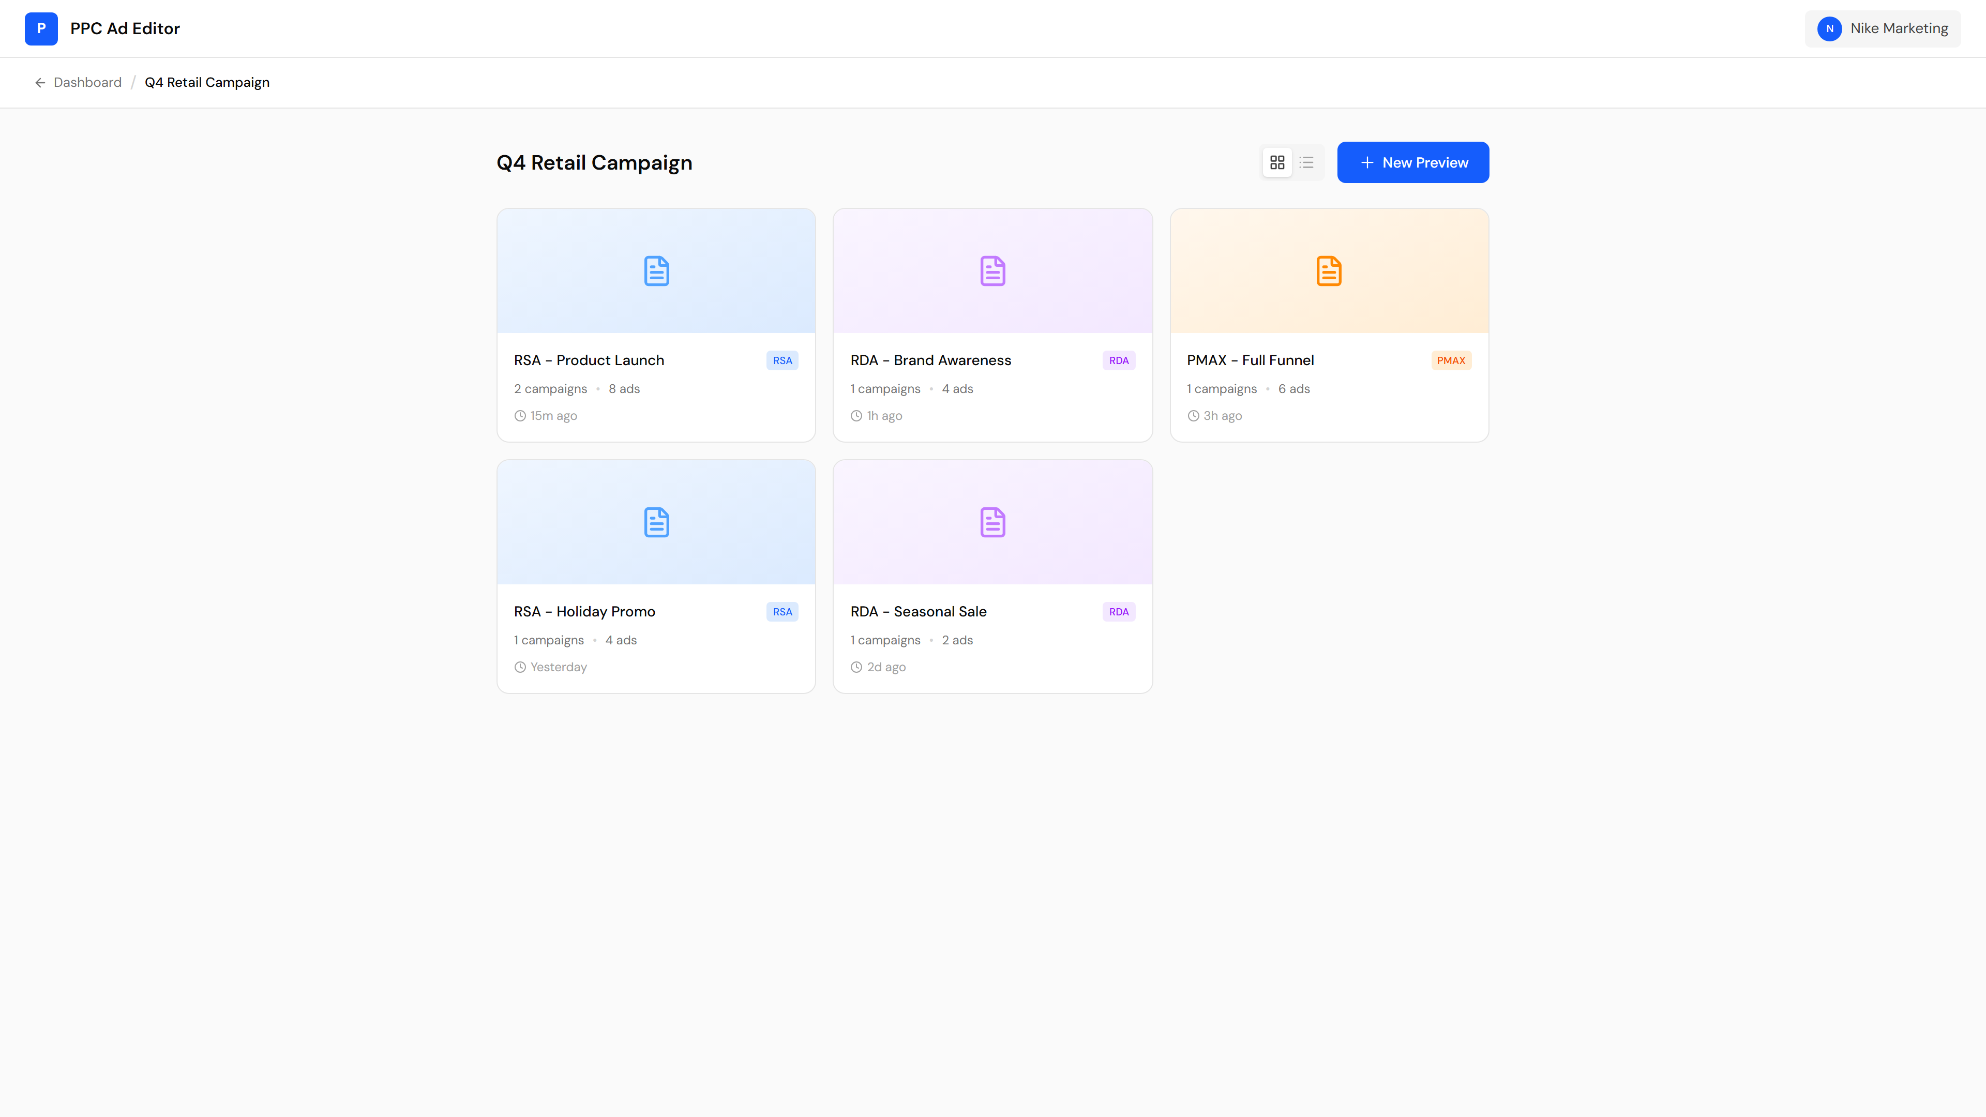Screen dimensions: 1986x1117
Task: Click the '2 campaigns' text
Action: click(550, 388)
